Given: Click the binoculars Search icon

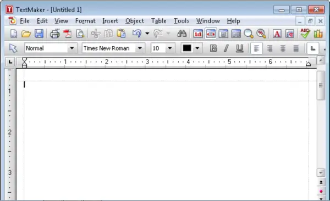Looking at the screenshot, I should pyautogui.click(x=182, y=33).
